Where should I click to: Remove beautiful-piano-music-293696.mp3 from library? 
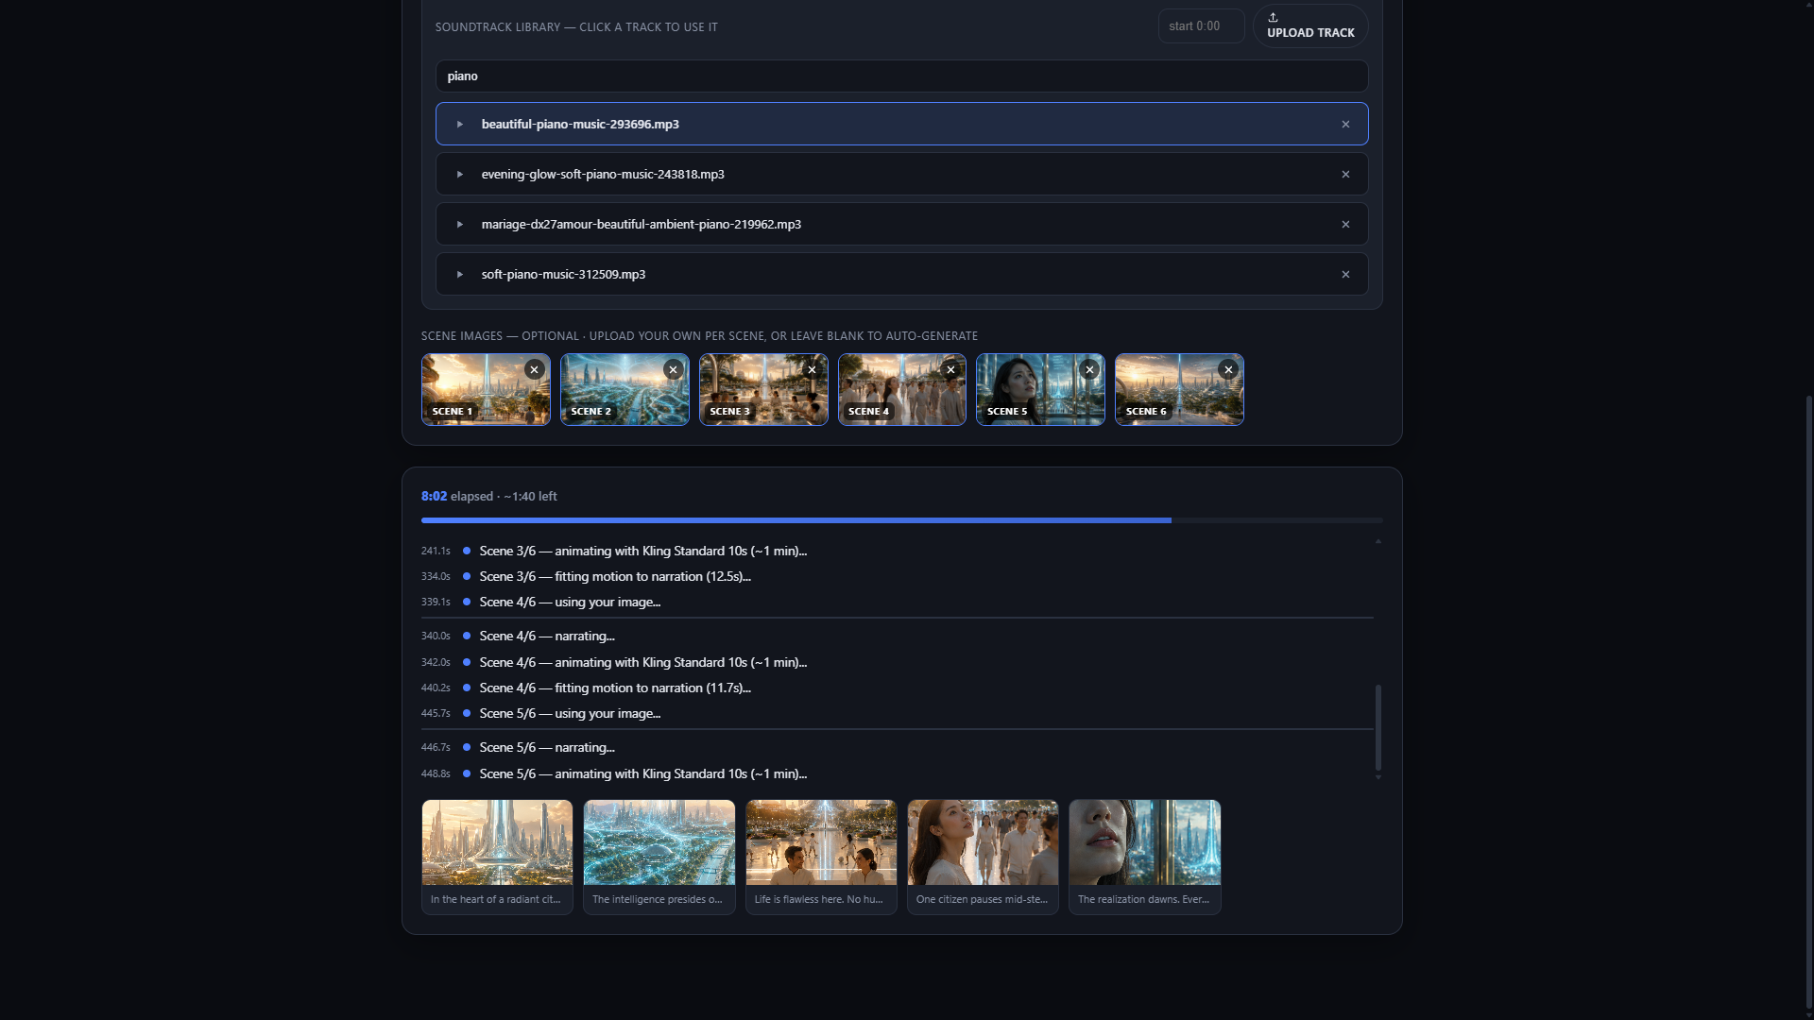pos(1345,124)
